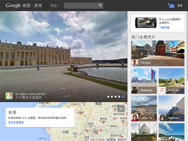The width and height of the screenshot is (188, 141).
Task: Click the 德国 label on the map
Action: [98, 103]
